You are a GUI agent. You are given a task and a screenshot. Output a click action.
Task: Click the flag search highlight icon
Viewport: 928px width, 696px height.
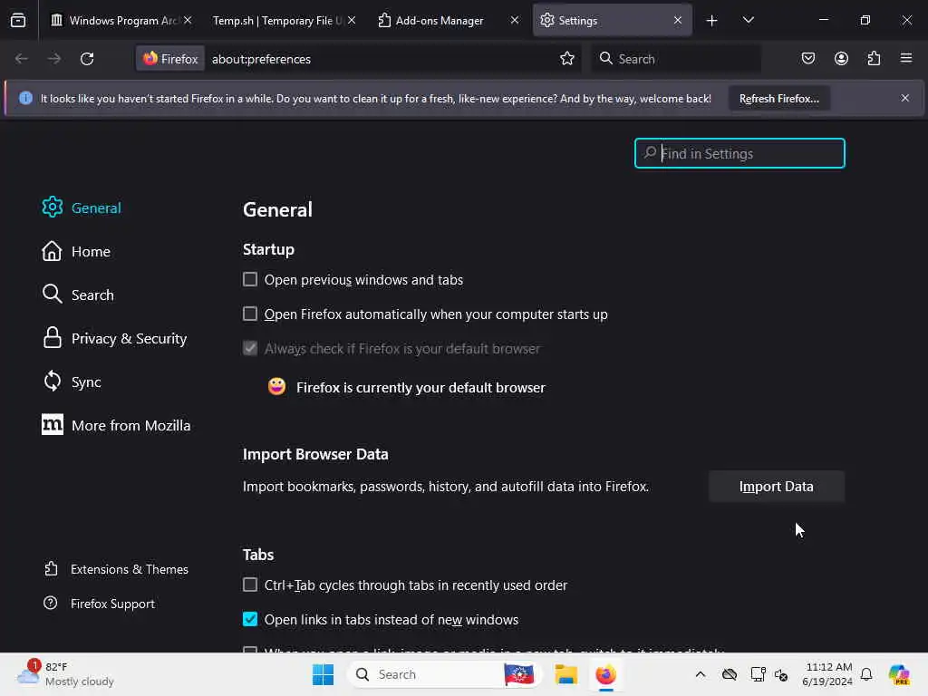pyautogui.click(x=519, y=674)
